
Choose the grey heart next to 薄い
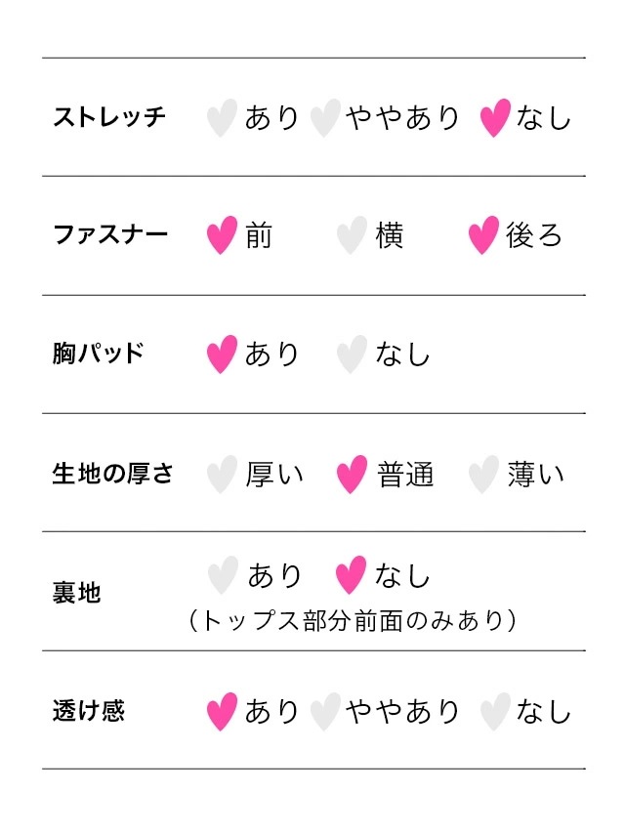[x=484, y=474]
